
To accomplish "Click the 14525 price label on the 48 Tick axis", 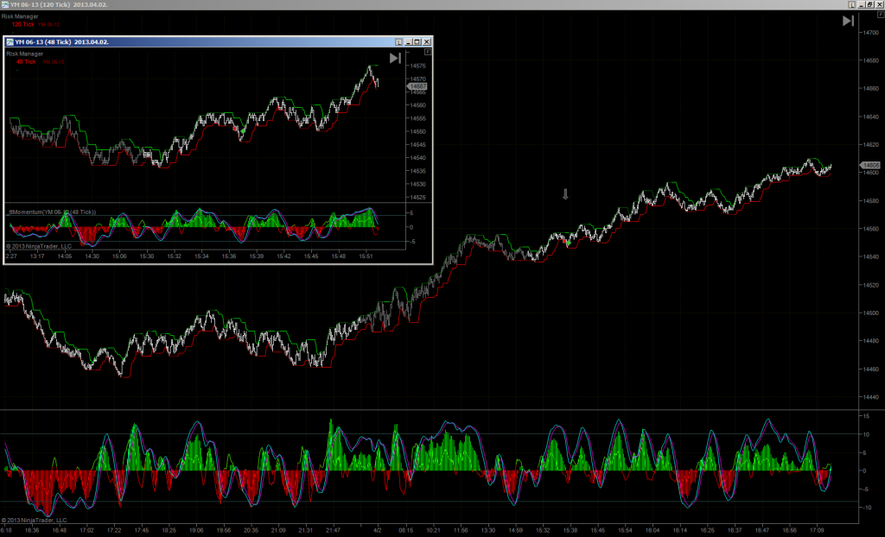I will pos(418,198).
